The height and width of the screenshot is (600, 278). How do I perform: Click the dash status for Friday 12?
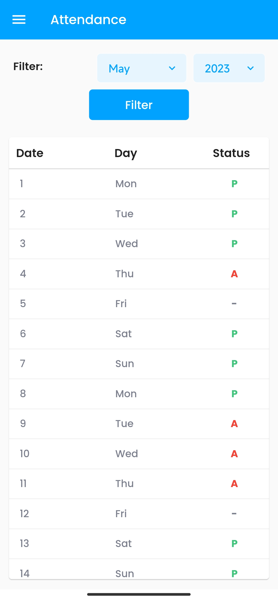click(234, 514)
